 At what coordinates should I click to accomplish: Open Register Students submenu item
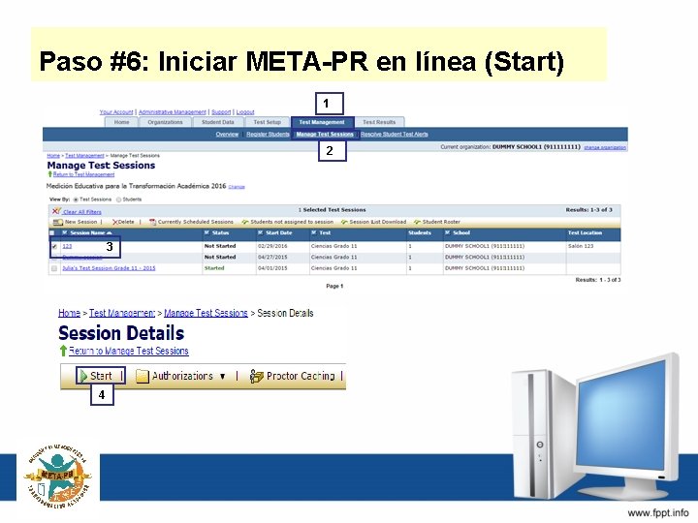268,134
